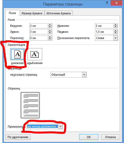Confirm with the ОК button
124x143 pixels.
point(89,137)
